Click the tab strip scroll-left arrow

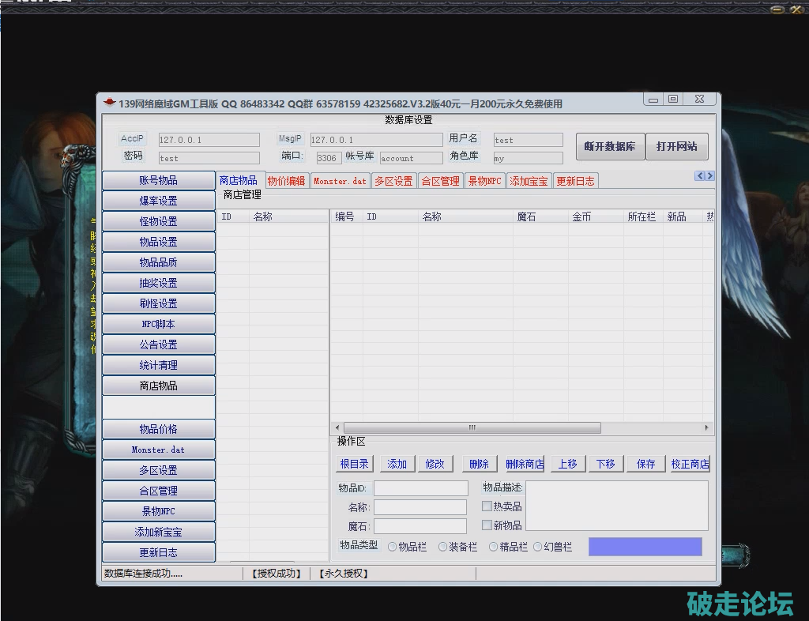(699, 176)
